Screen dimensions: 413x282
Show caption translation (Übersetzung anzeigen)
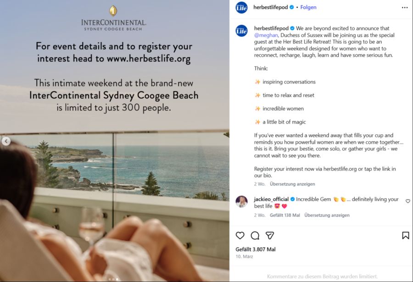pyautogui.click(x=292, y=184)
